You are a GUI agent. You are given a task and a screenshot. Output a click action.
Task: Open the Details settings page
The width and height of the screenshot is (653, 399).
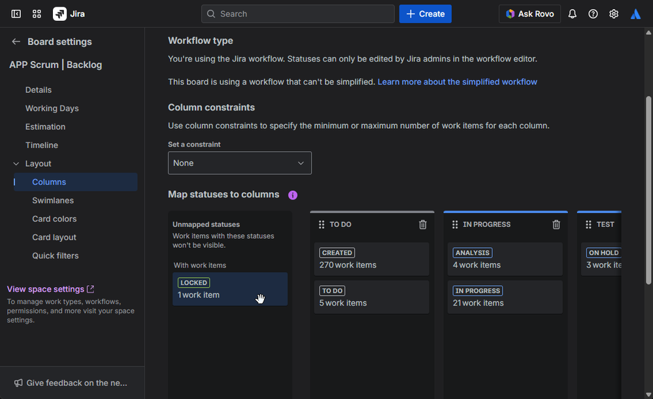point(39,90)
